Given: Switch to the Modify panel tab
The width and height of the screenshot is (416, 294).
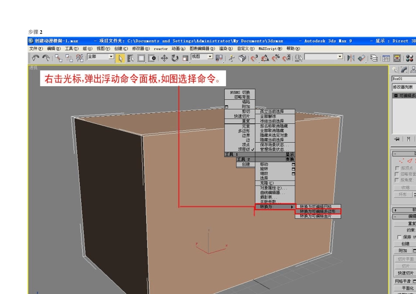Looking at the screenshot, I should [x=404, y=70].
